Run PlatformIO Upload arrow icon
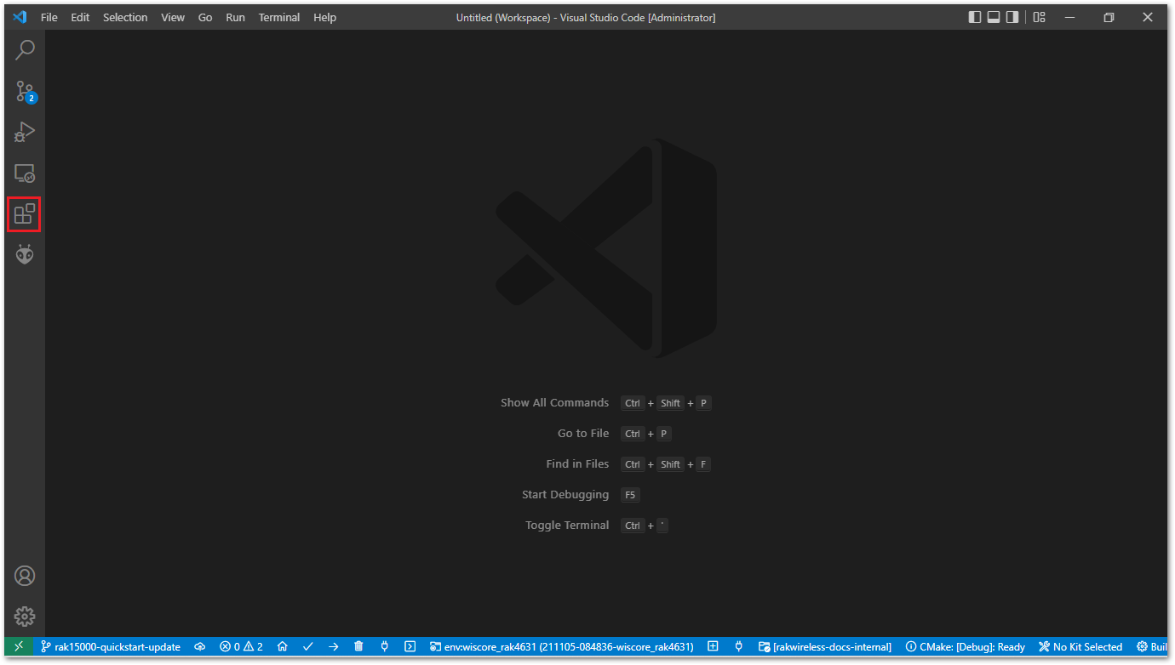This screenshot has height=665, width=1175. pyautogui.click(x=334, y=646)
